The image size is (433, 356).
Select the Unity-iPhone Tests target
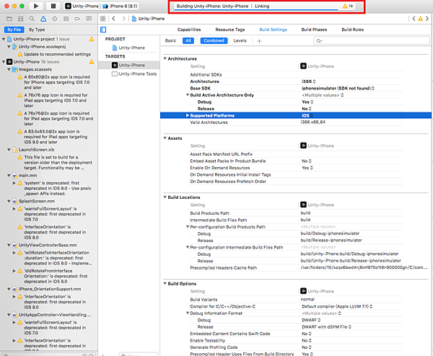click(134, 74)
